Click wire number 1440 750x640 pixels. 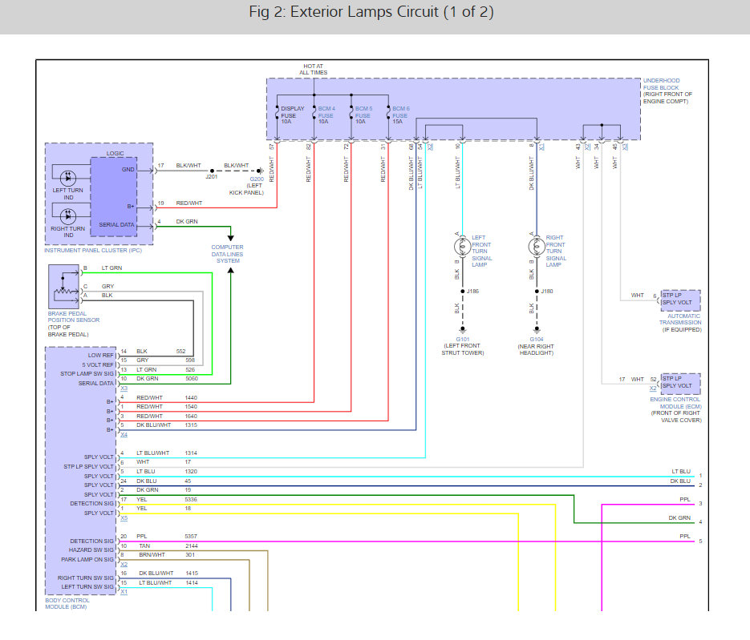tap(191, 398)
